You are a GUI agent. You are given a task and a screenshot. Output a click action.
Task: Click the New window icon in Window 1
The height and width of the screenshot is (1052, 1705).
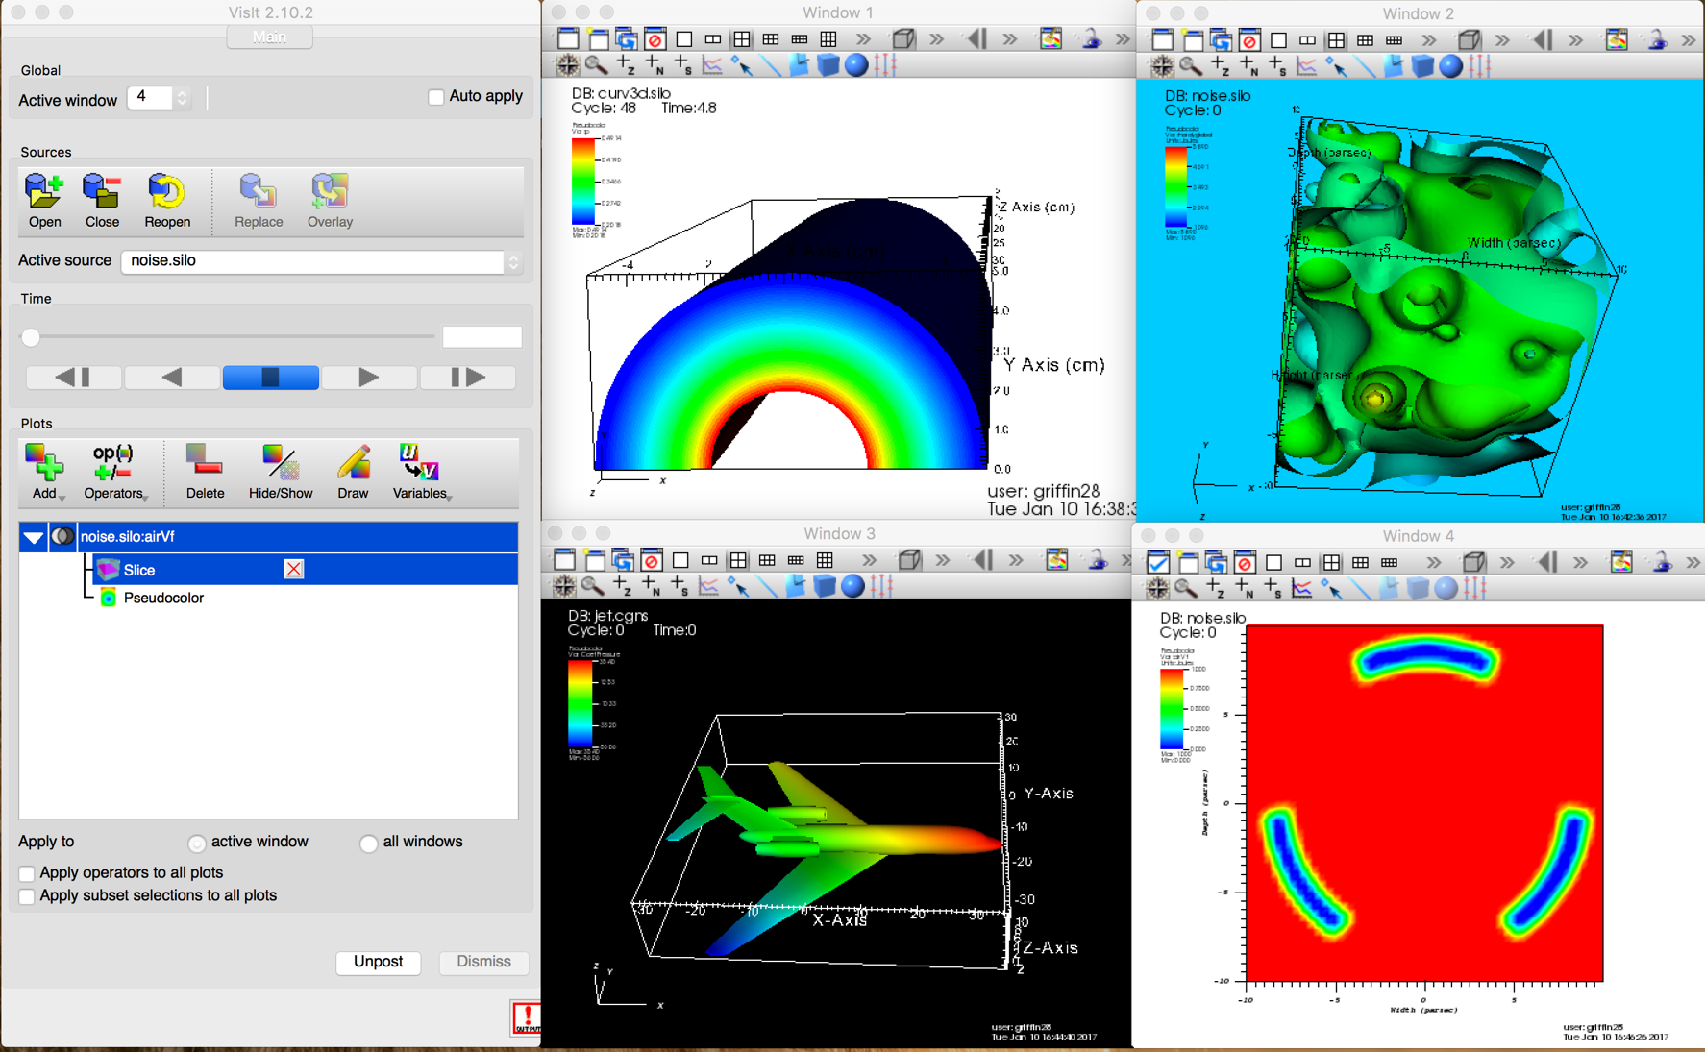tap(598, 39)
